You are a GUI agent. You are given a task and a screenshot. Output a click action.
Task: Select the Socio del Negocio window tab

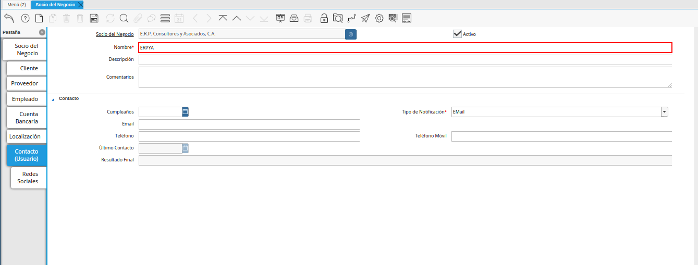55,4
